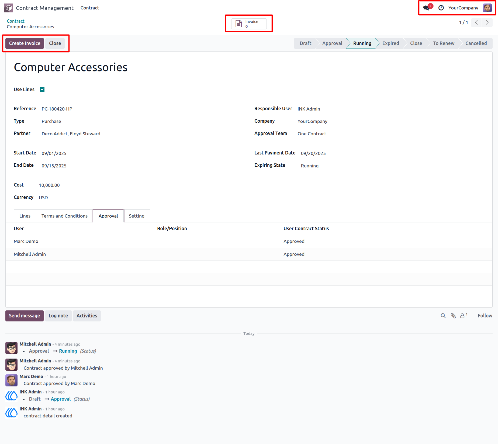Click the Close button beside Create Invoice
The height and width of the screenshot is (444, 498).
tap(55, 43)
